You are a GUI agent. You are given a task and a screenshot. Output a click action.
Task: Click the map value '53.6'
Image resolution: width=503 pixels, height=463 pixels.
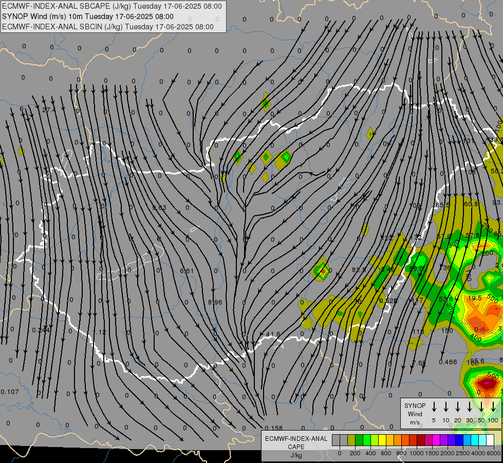point(446,299)
